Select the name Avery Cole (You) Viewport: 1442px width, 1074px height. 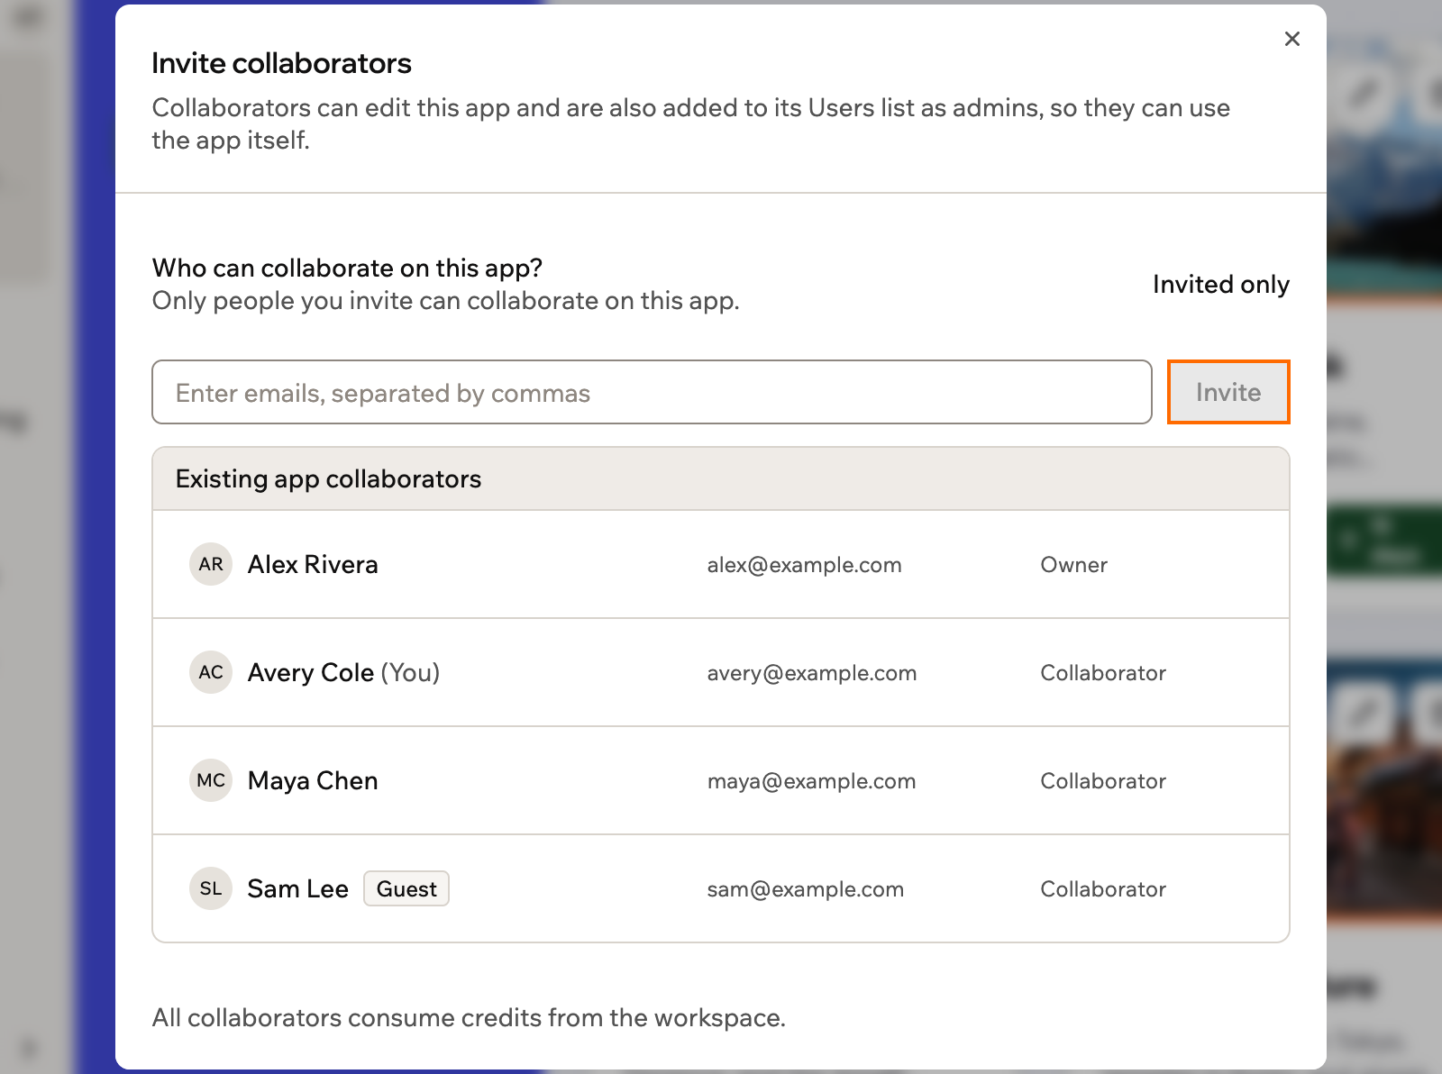point(343,673)
